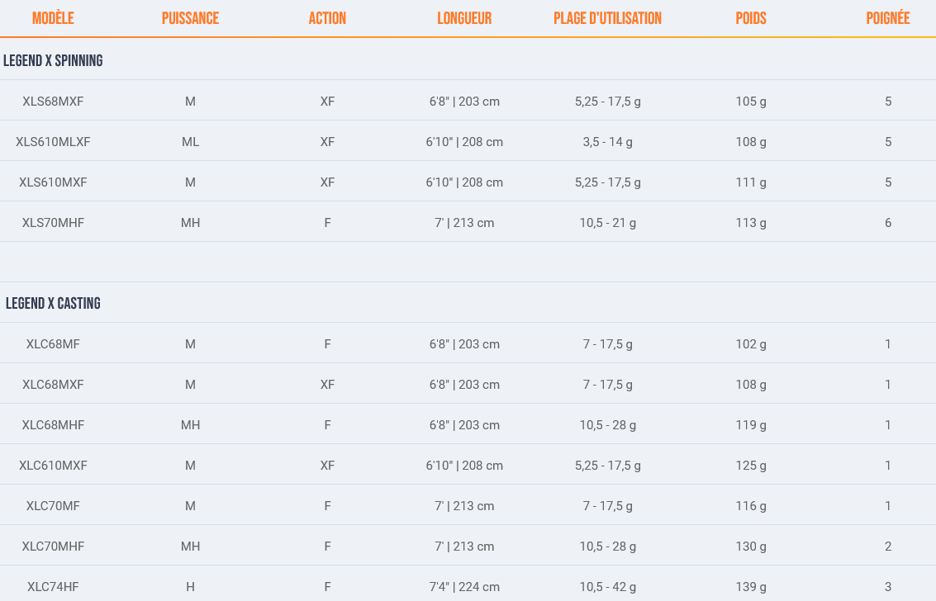This screenshot has height=601, width=936.
Task: Click the LONGUEUR column header
Action: click(x=464, y=18)
